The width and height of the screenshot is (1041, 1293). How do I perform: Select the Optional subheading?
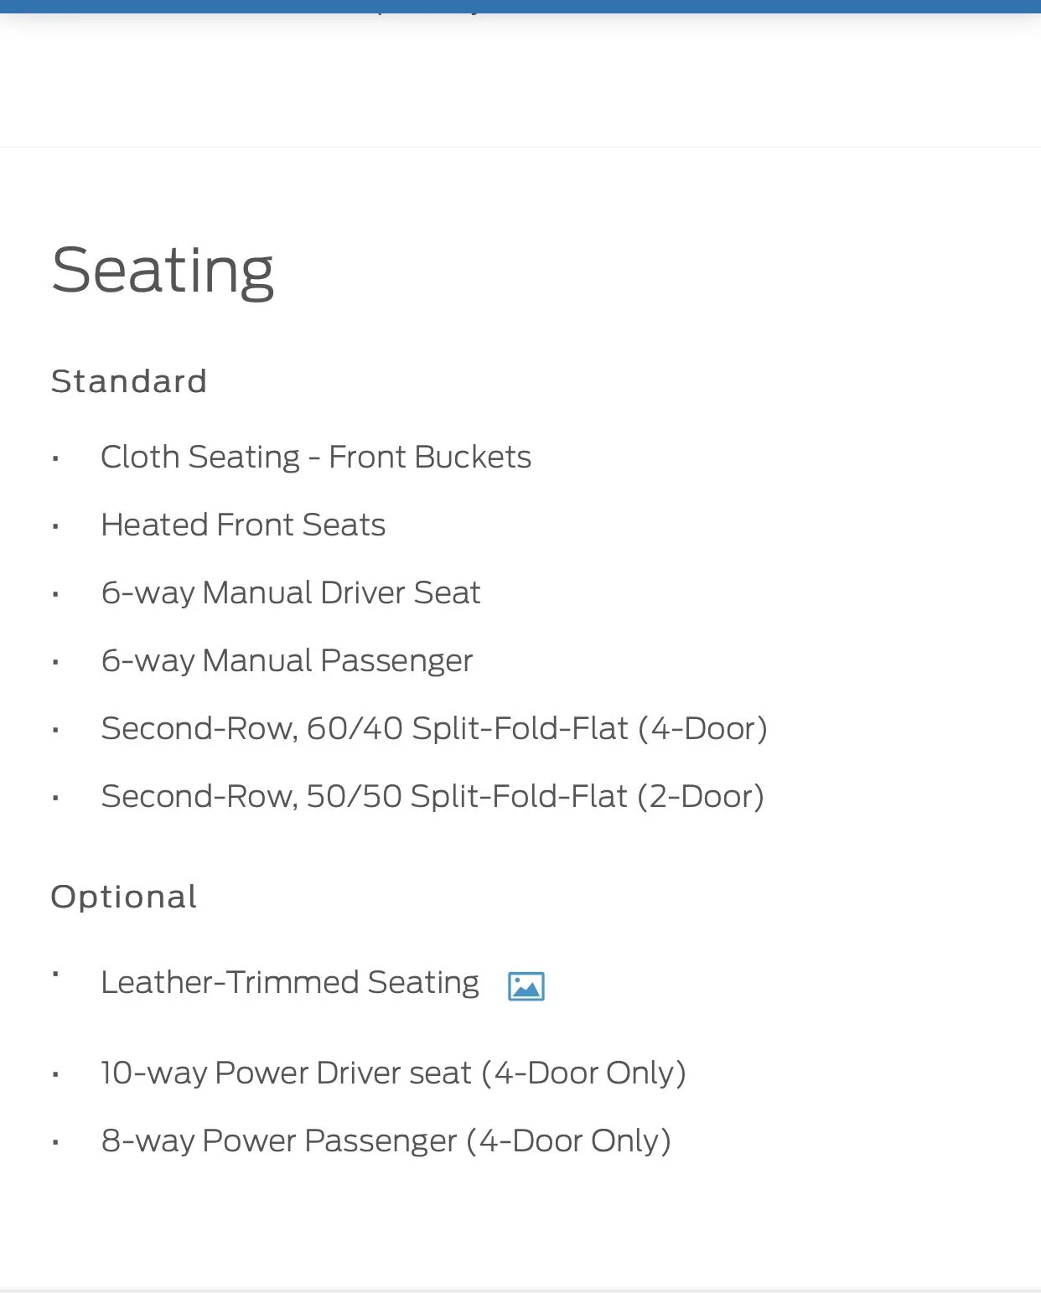pos(124,897)
